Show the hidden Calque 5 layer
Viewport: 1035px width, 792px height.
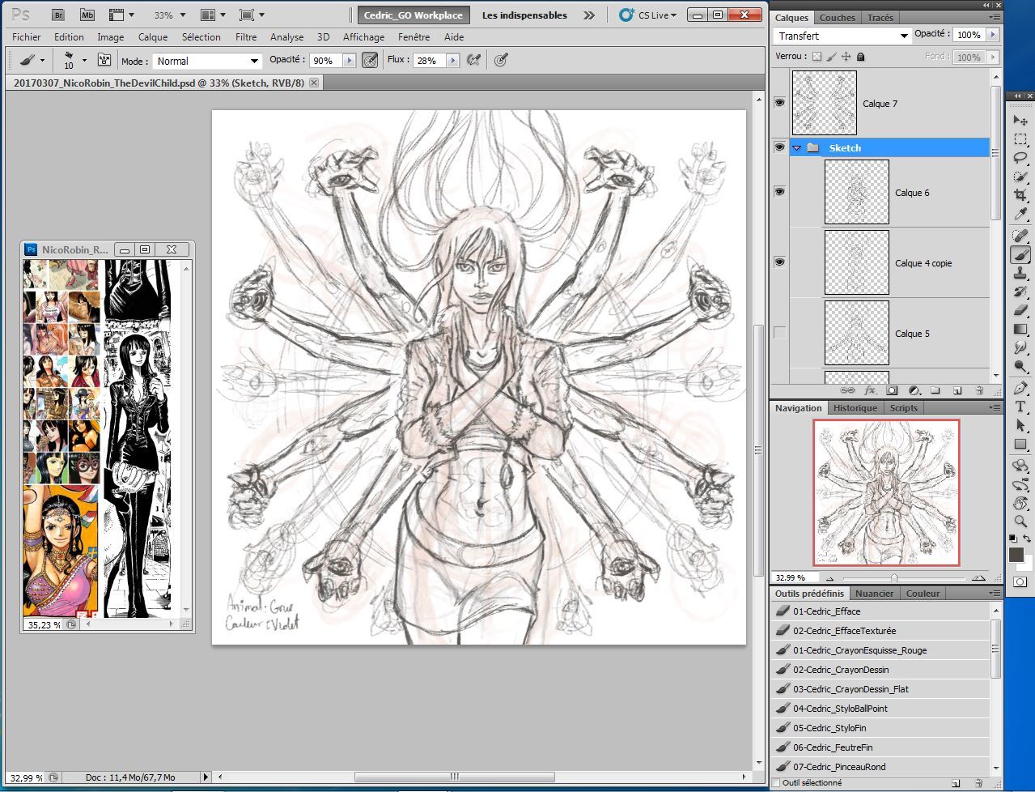tap(779, 333)
